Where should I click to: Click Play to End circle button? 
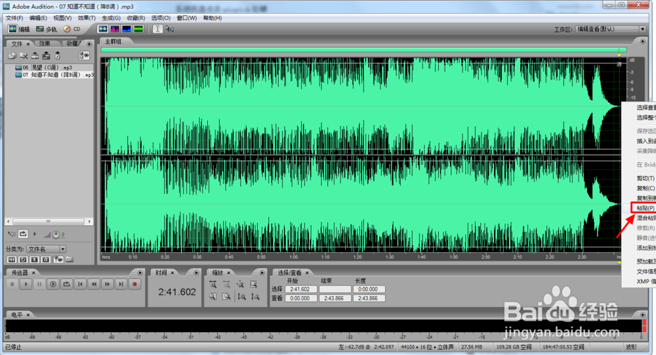[52, 284]
